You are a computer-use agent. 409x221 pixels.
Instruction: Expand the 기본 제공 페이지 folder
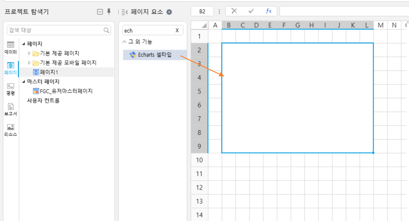point(29,53)
